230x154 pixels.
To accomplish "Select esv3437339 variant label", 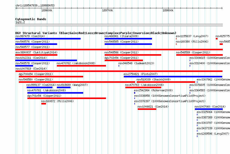I will point(213,128).
